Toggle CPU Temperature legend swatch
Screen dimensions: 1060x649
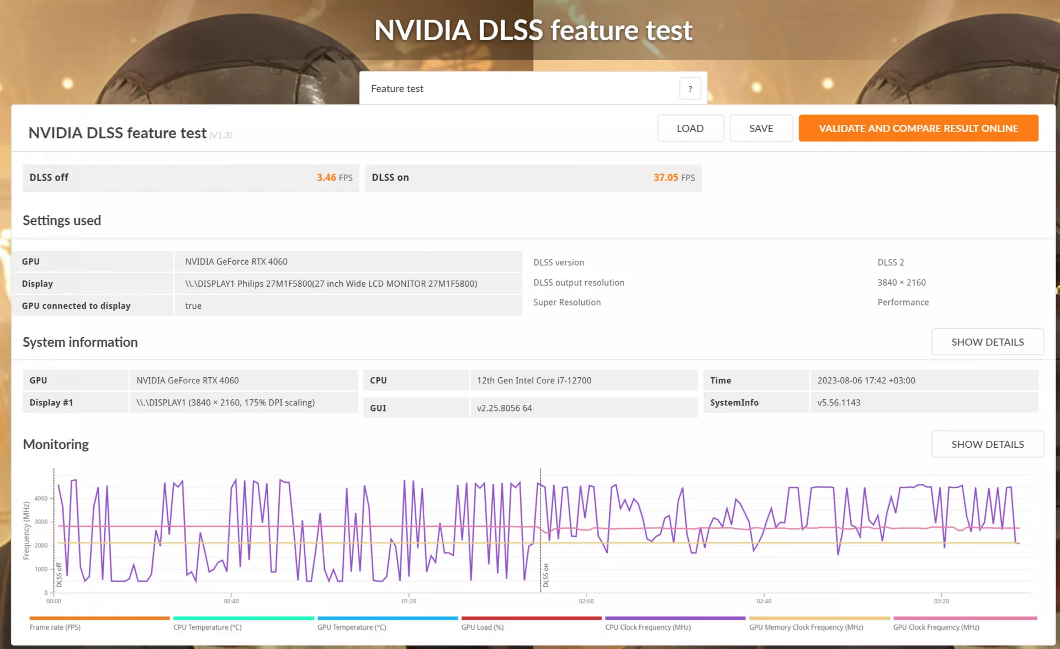(243, 618)
